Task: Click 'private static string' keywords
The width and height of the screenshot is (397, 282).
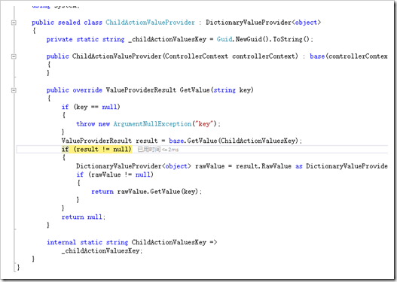Action: [x=85, y=39]
